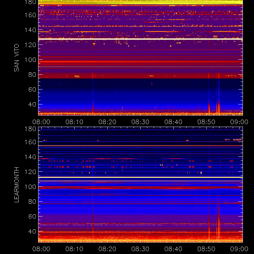Image resolution: width=254 pixels, height=254 pixels.
Task: Click the 08:20 time label under San Vito plot
Action: click(107, 122)
